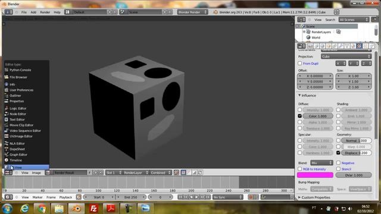Image resolution: width=381 pixels, height=214 pixels.
Task: Open RenderLayer dropdown in image editor
Action: 136,172
